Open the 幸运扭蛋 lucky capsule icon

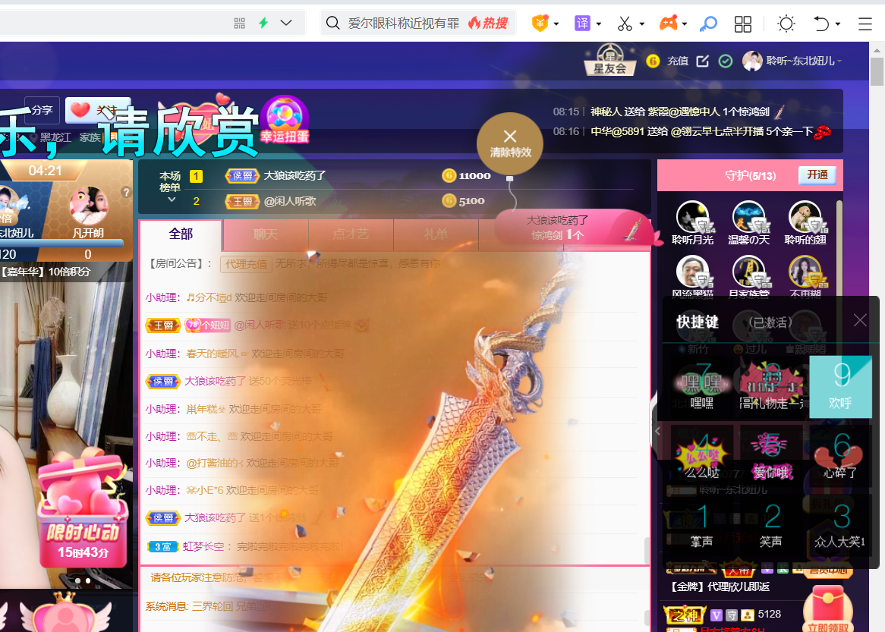[x=285, y=120]
